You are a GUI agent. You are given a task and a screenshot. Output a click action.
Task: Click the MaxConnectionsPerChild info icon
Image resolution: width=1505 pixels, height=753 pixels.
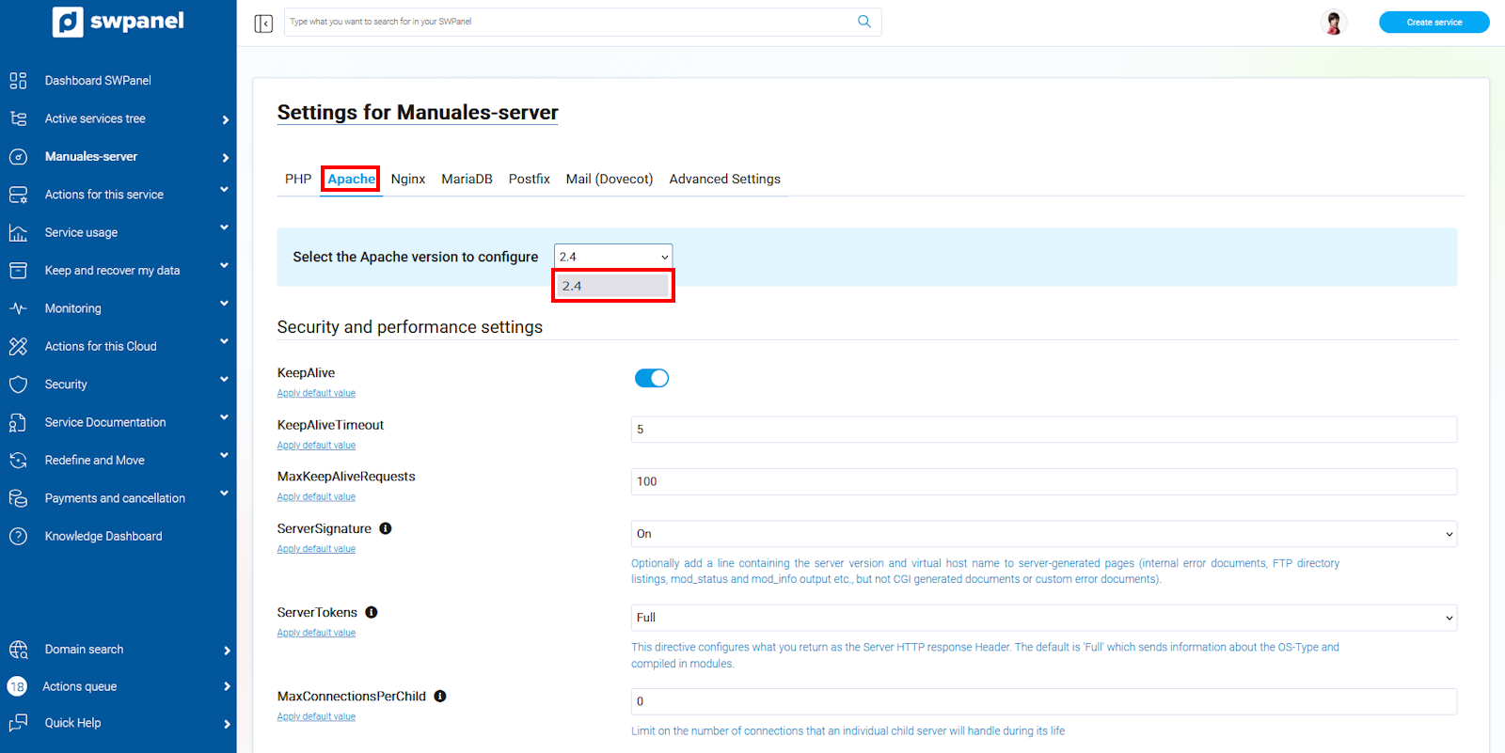click(440, 697)
